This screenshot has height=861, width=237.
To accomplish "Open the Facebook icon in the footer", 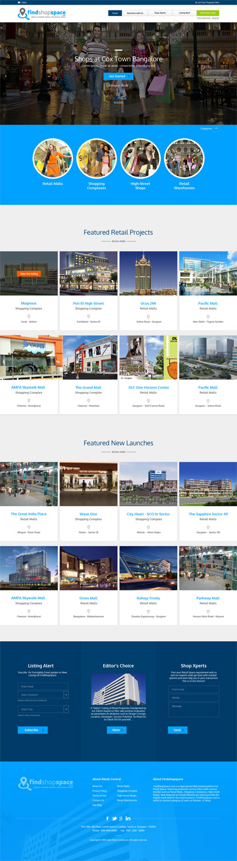I will 107,819.
